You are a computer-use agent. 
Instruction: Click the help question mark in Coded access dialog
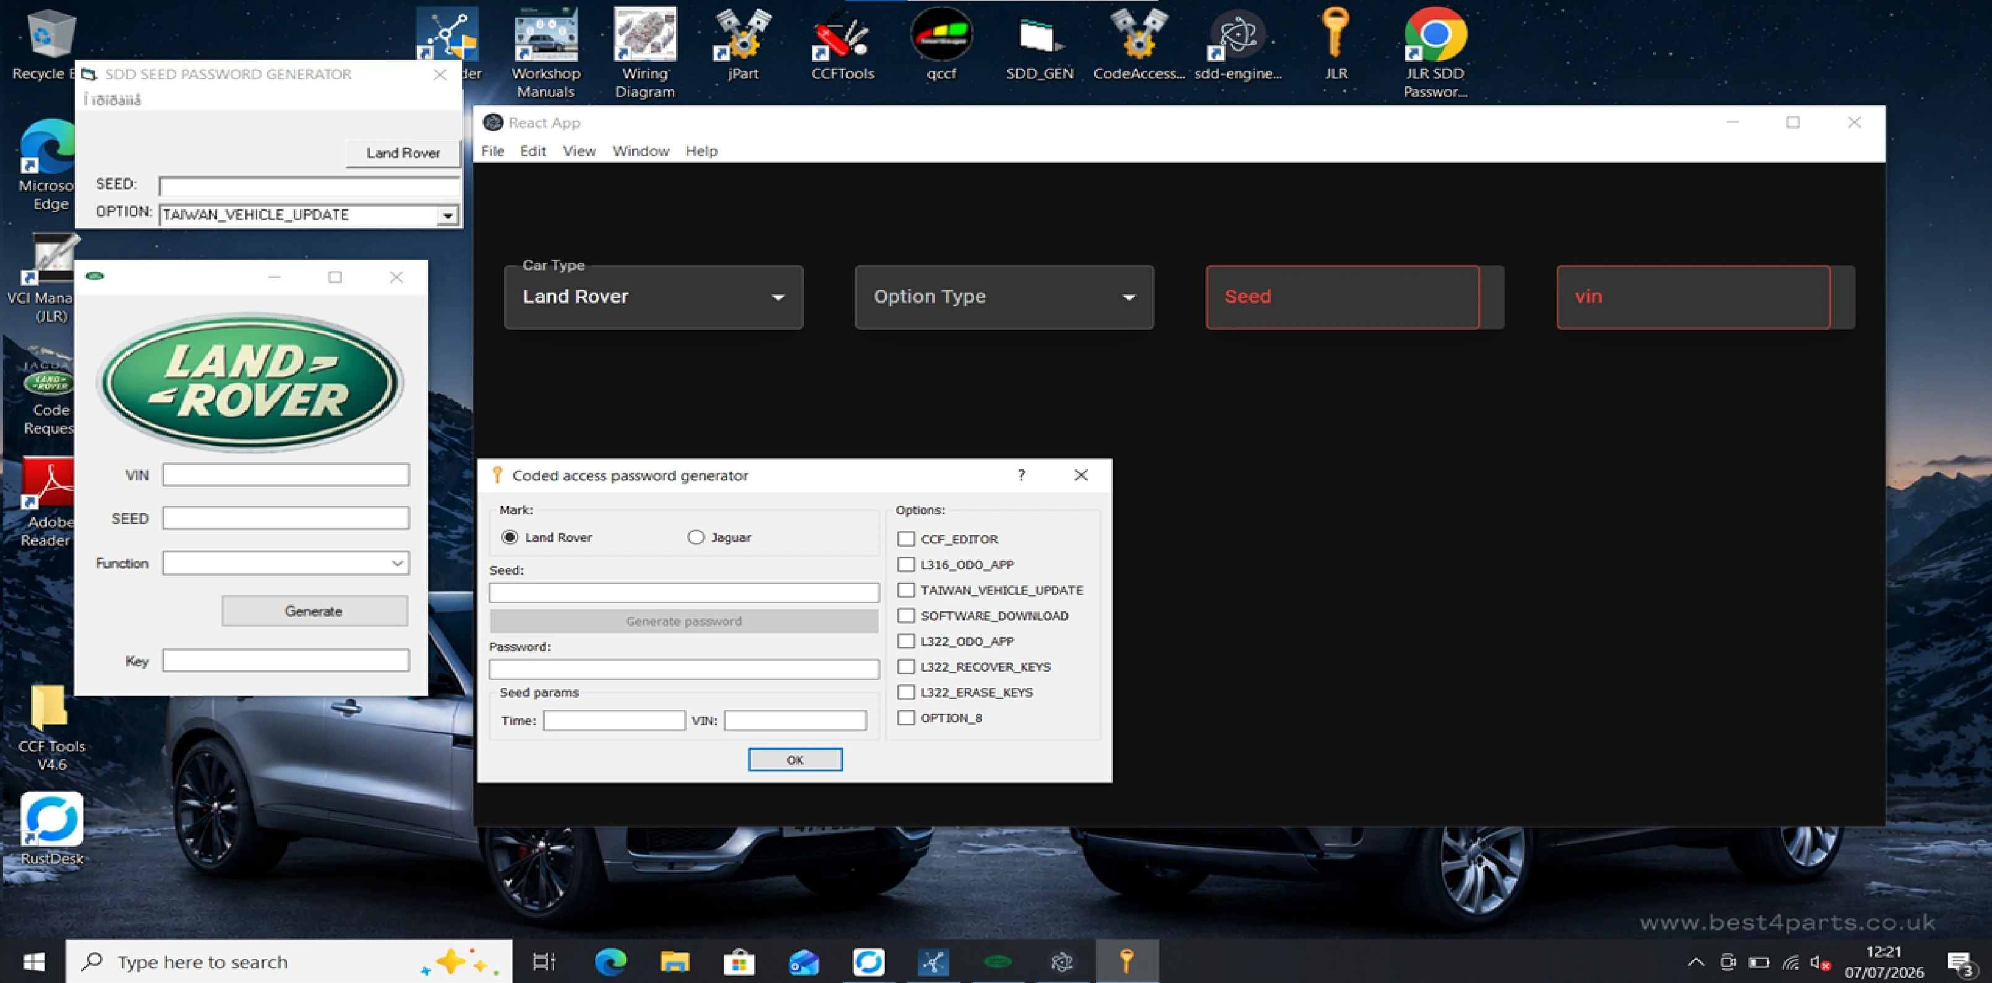tap(1022, 475)
